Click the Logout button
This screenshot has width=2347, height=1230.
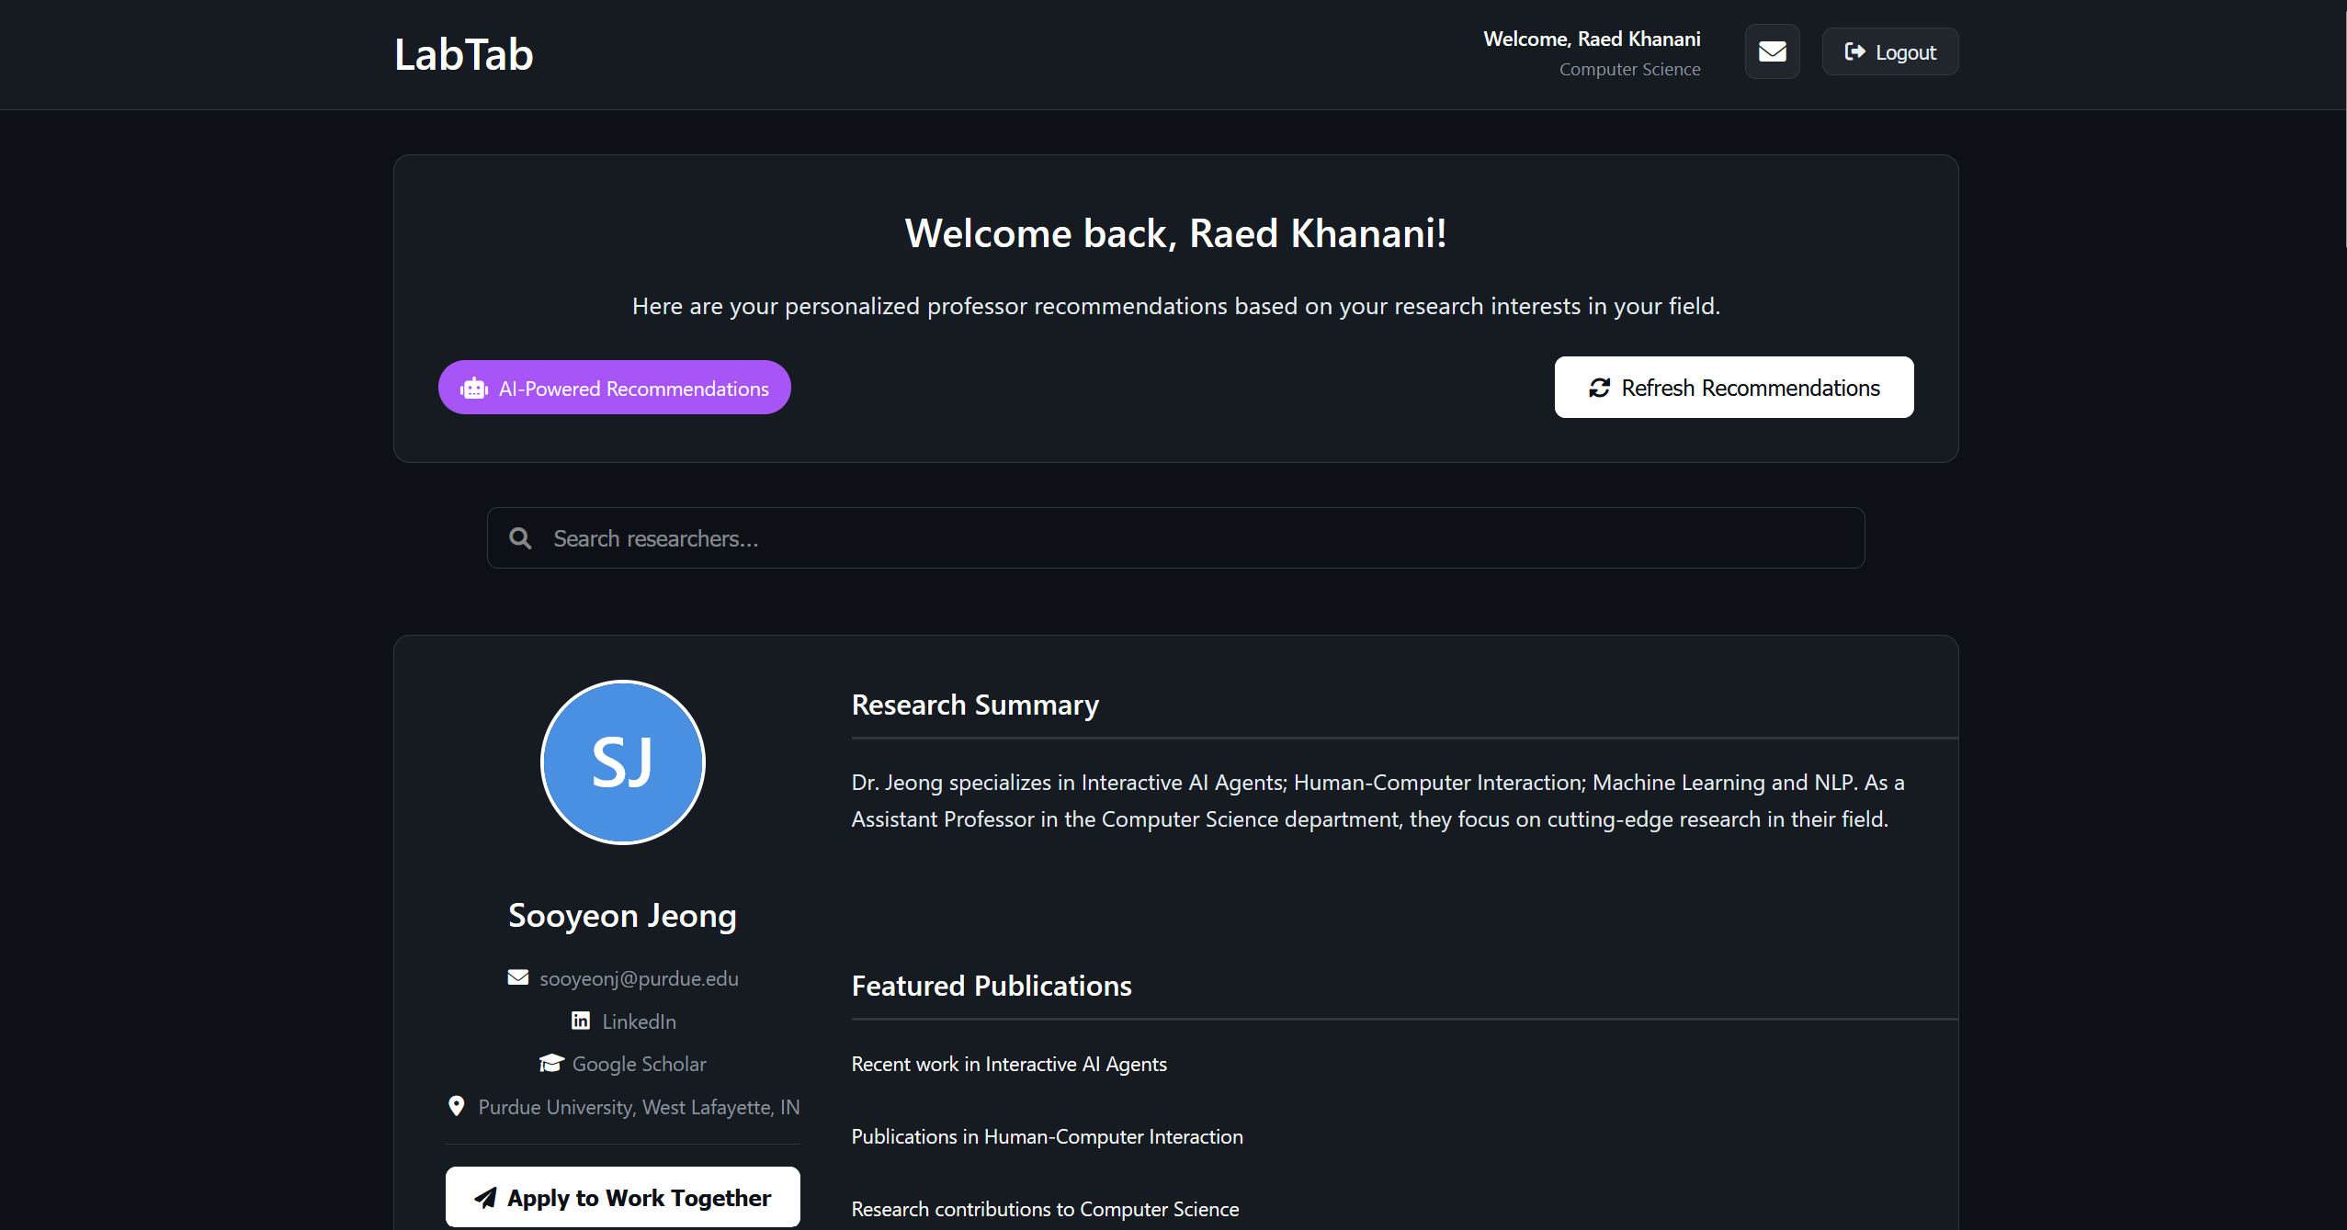[x=1890, y=51]
